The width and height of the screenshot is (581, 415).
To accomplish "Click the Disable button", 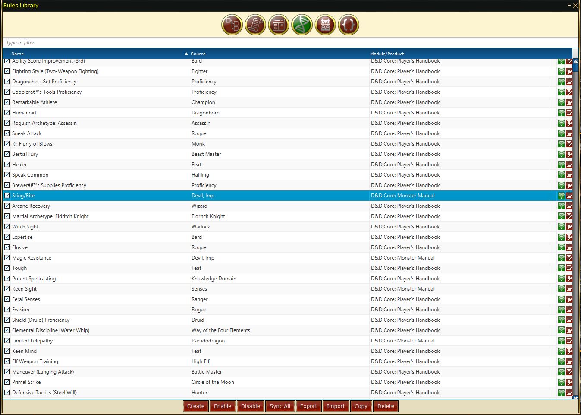I will (x=251, y=406).
